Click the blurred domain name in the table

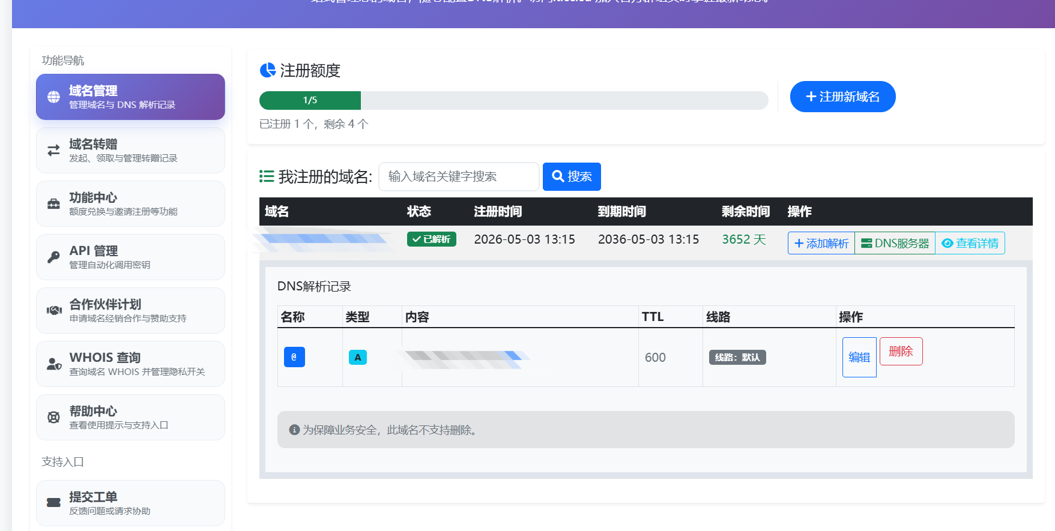324,239
